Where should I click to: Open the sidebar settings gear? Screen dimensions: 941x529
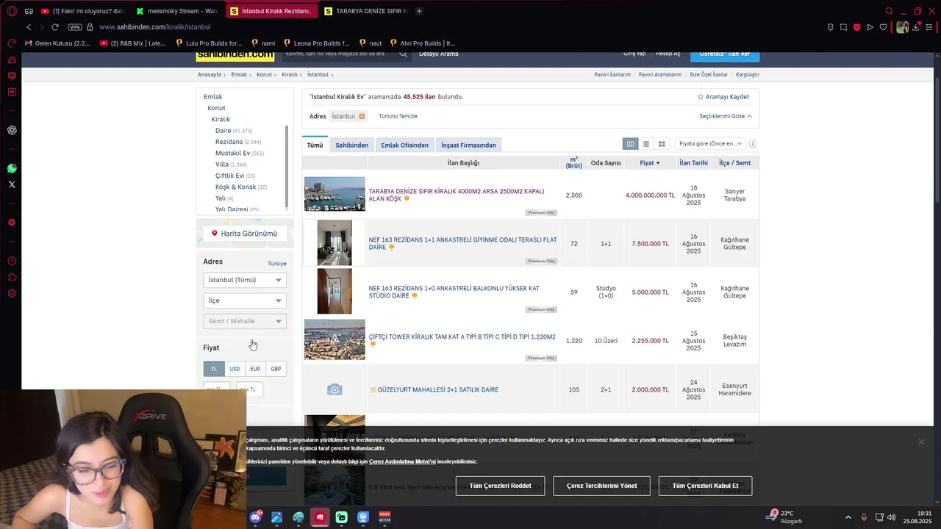12,293
